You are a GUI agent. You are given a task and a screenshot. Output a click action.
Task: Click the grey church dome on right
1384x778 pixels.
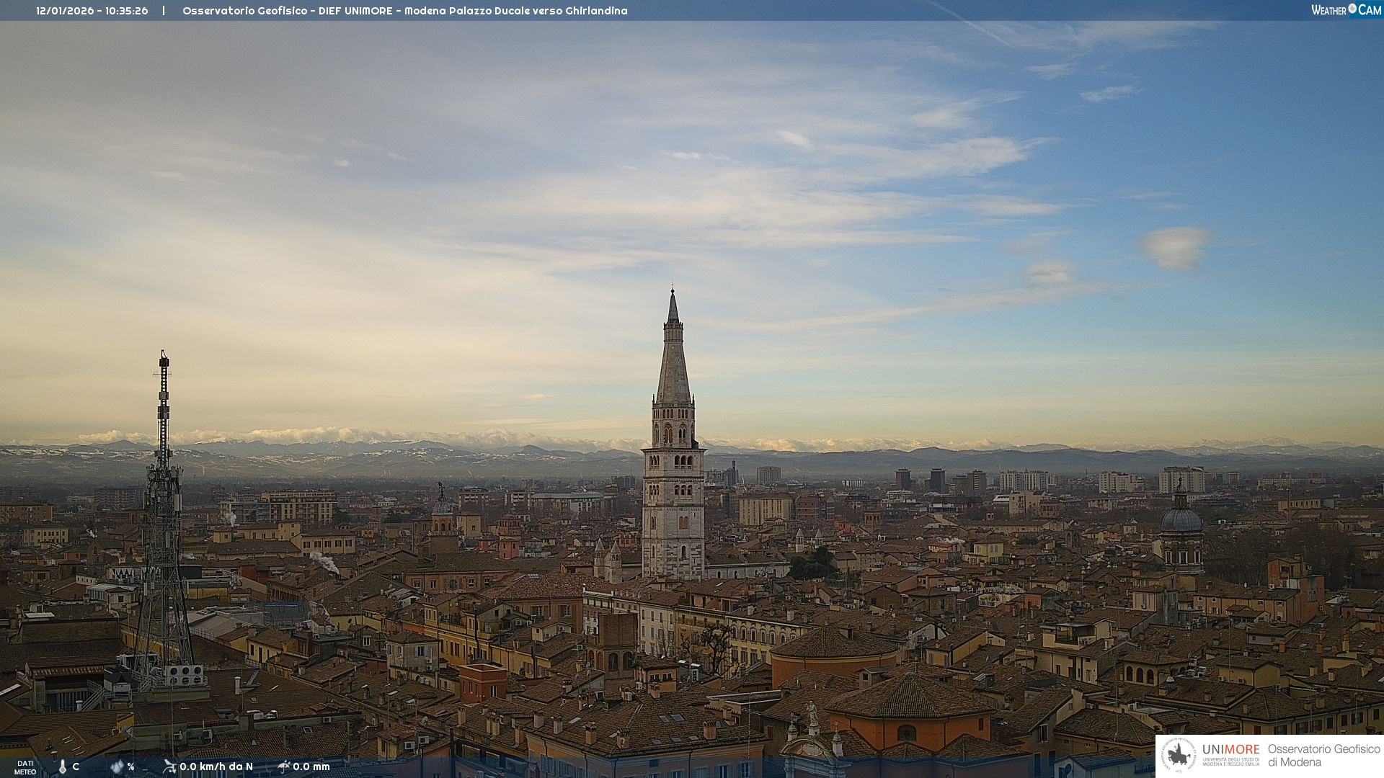(1181, 519)
